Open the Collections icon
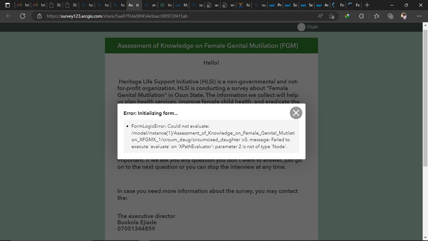Screen dimensions: 428x241 (x=391, y=16)
